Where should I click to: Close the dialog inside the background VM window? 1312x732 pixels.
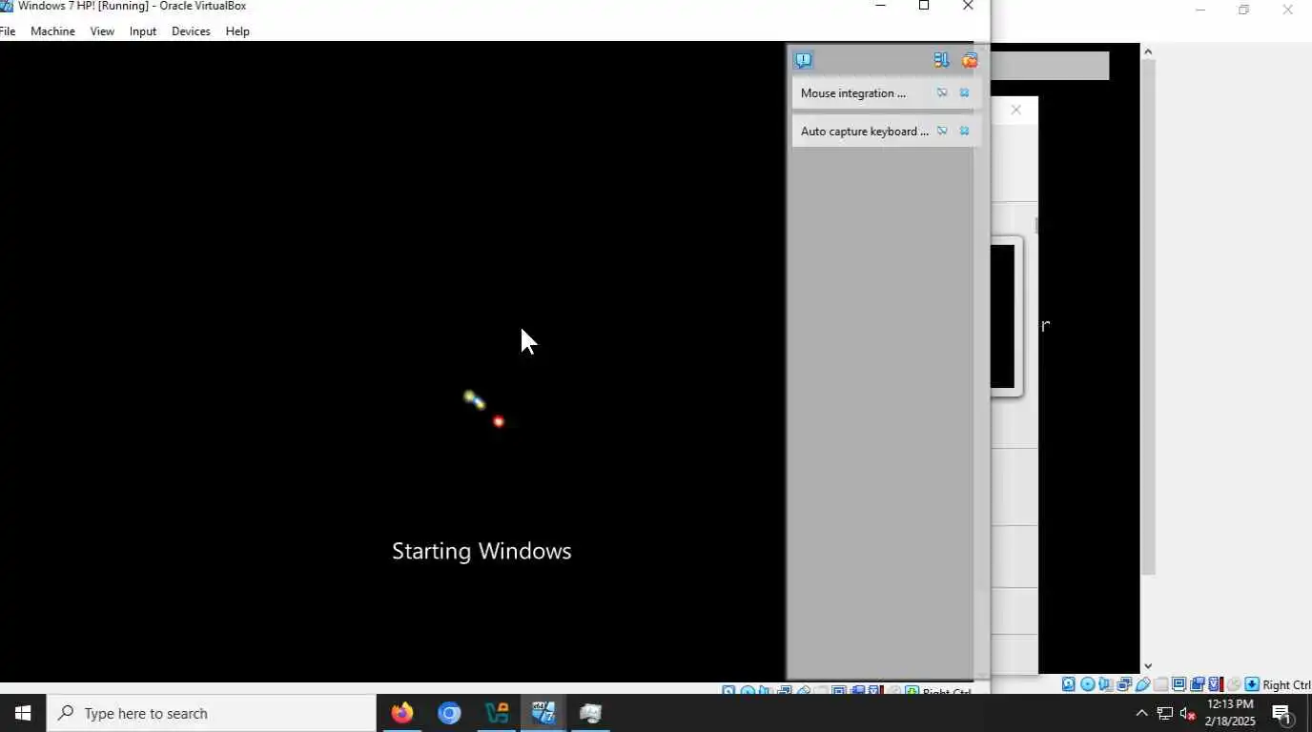point(1016,110)
